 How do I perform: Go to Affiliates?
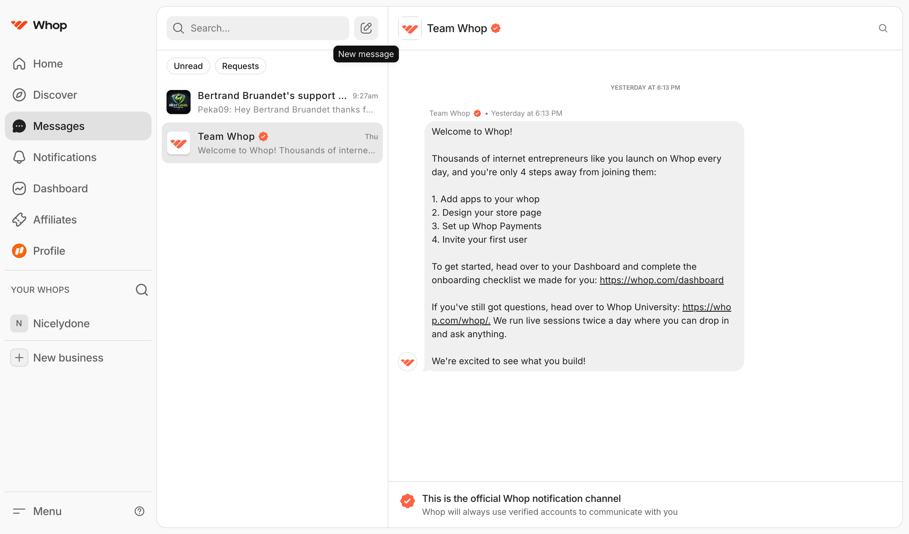click(x=78, y=220)
